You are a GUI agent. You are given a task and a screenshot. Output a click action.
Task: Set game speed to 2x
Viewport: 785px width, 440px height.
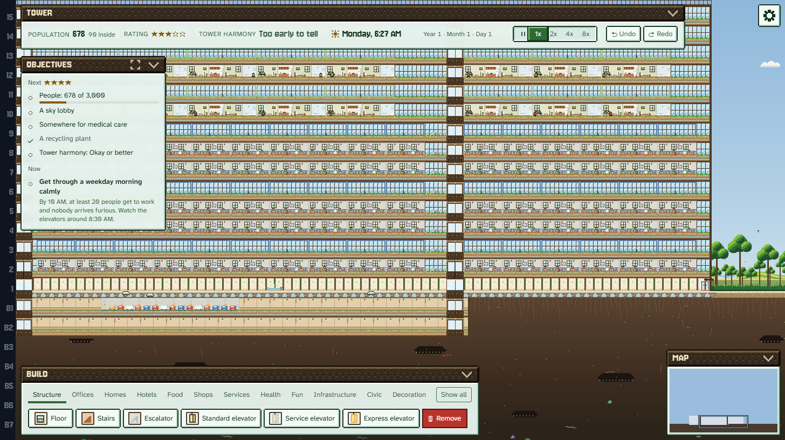(553, 34)
